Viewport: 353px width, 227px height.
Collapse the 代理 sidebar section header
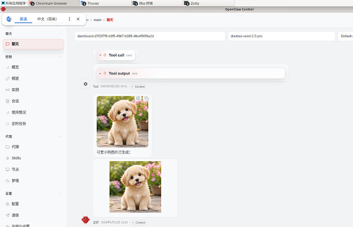tap(33, 137)
